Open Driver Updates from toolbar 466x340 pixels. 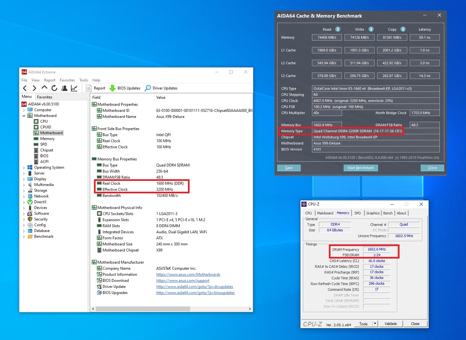coord(161,88)
